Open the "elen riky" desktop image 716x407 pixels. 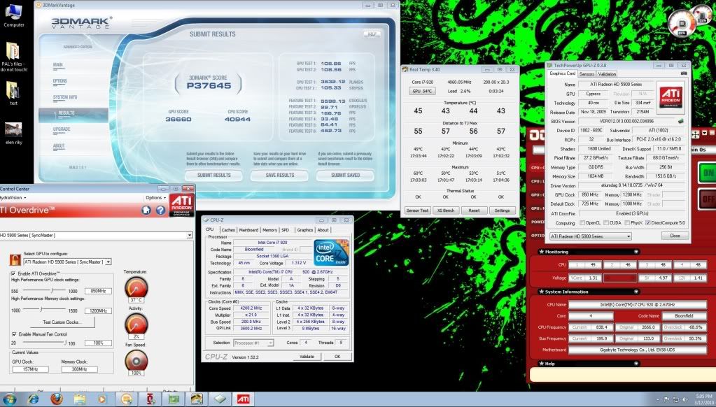pos(13,133)
